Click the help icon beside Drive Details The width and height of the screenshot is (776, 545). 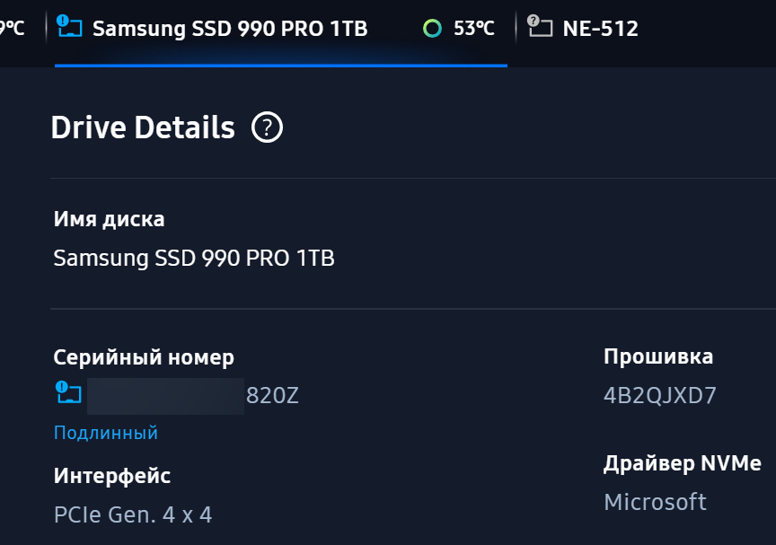[268, 128]
